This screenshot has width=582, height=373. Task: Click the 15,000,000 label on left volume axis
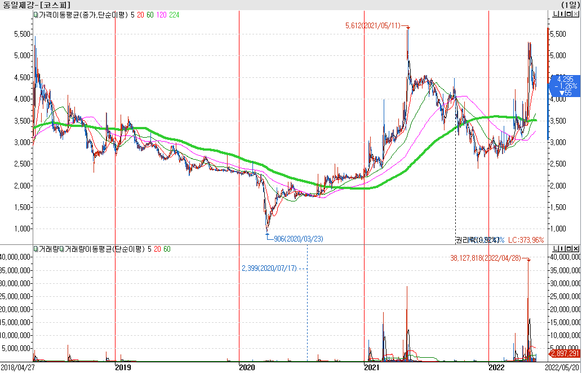[15, 322]
